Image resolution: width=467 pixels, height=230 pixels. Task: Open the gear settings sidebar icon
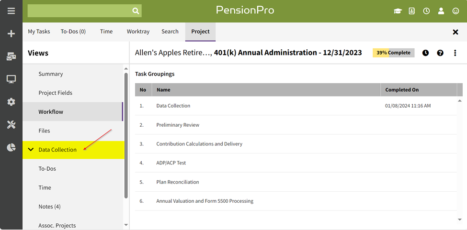click(x=11, y=102)
